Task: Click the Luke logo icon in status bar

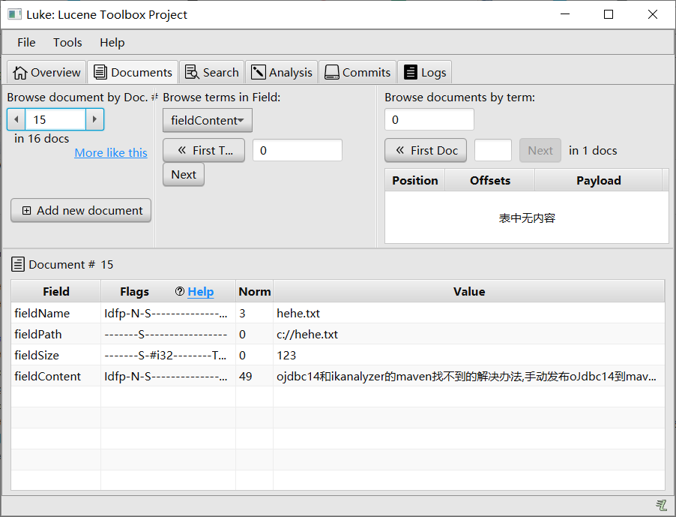Action: pyautogui.click(x=661, y=505)
